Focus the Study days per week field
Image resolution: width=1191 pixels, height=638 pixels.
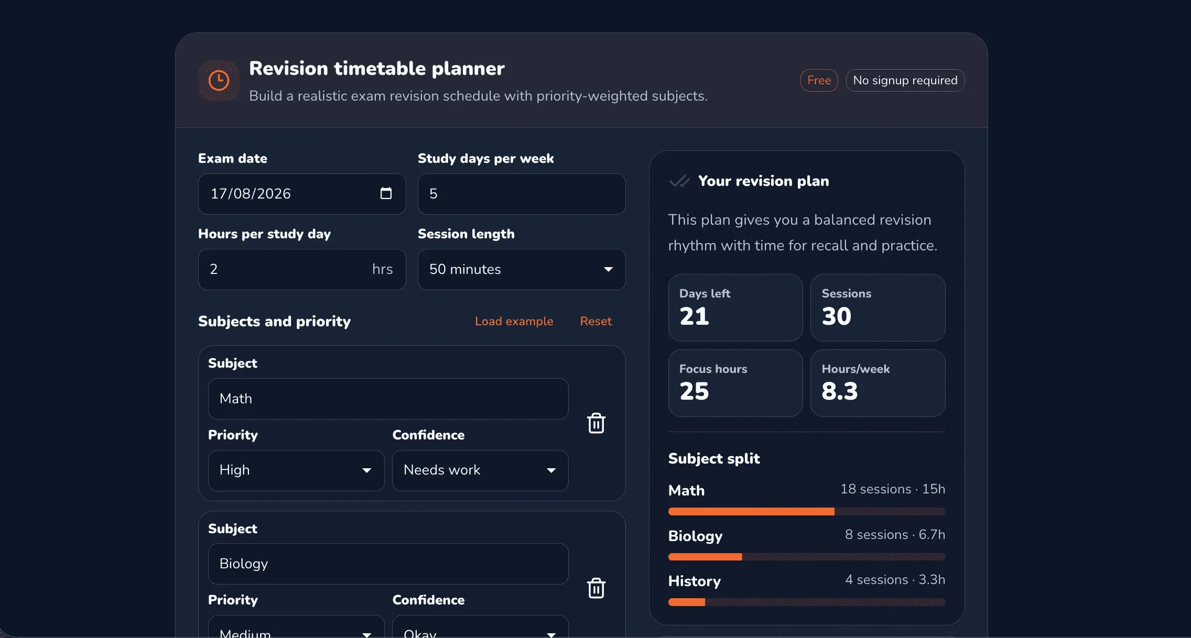(522, 194)
